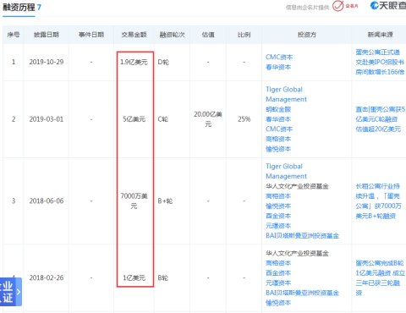Click 华人文化产业投资基金 text in B轮 row

click(297, 253)
